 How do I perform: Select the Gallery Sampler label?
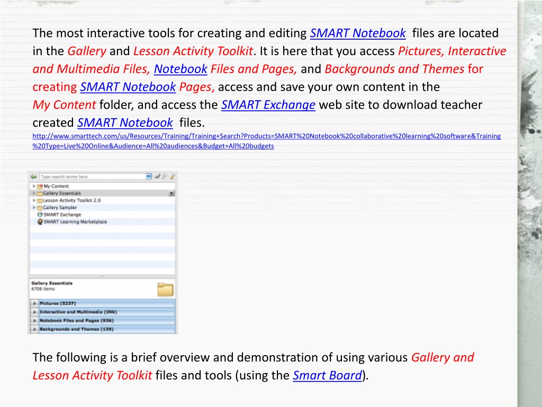[x=60, y=208]
